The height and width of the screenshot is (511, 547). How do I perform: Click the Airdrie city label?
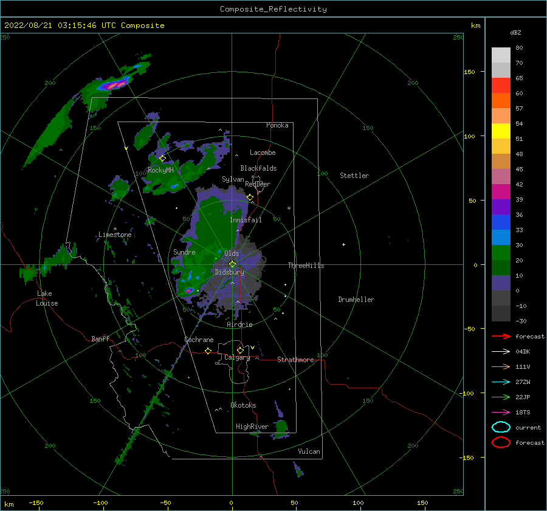point(239,324)
